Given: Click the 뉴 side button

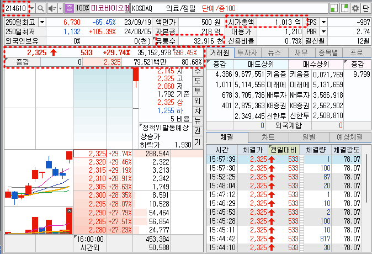Looking at the screenshot, I should point(198,120).
